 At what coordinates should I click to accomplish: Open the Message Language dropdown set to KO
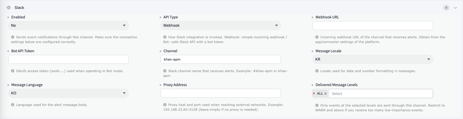[69, 93]
